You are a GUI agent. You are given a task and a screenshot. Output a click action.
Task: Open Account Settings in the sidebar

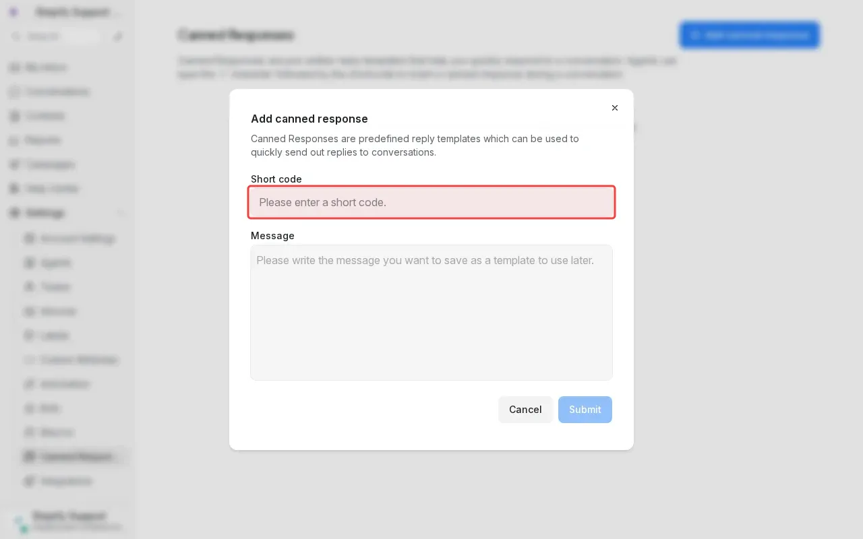30,239
